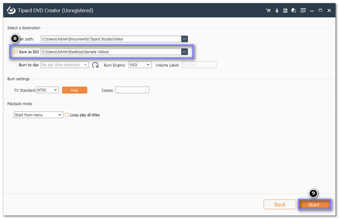The height and width of the screenshot is (219, 339).
Task: Browse for the ISO save location
Action: 184,52
